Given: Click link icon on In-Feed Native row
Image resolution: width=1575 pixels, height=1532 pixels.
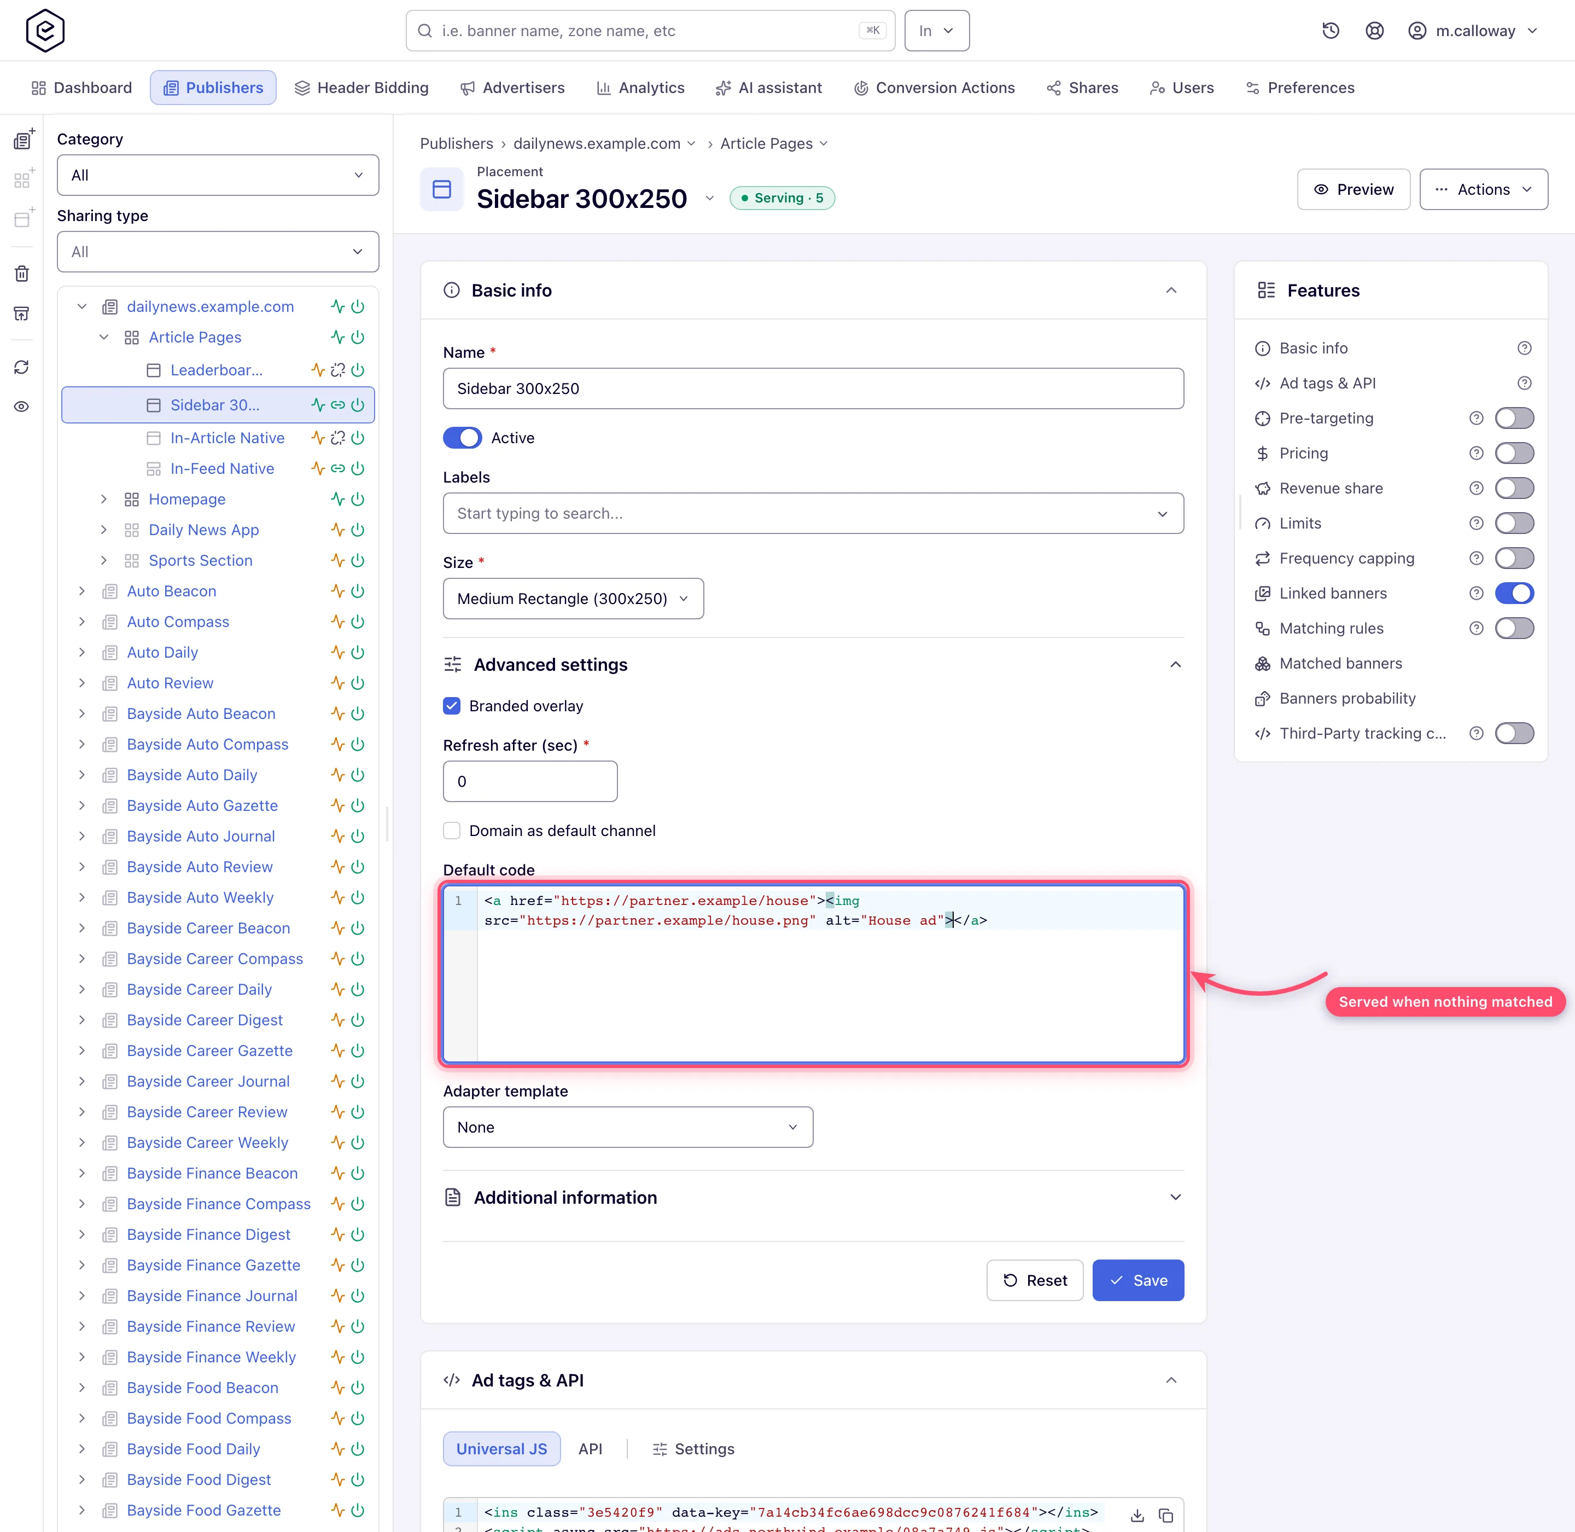Looking at the screenshot, I should [338, 468].
